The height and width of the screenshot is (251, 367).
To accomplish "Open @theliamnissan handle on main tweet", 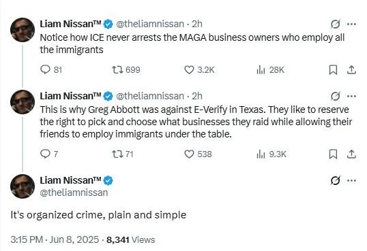I will 74,193.
